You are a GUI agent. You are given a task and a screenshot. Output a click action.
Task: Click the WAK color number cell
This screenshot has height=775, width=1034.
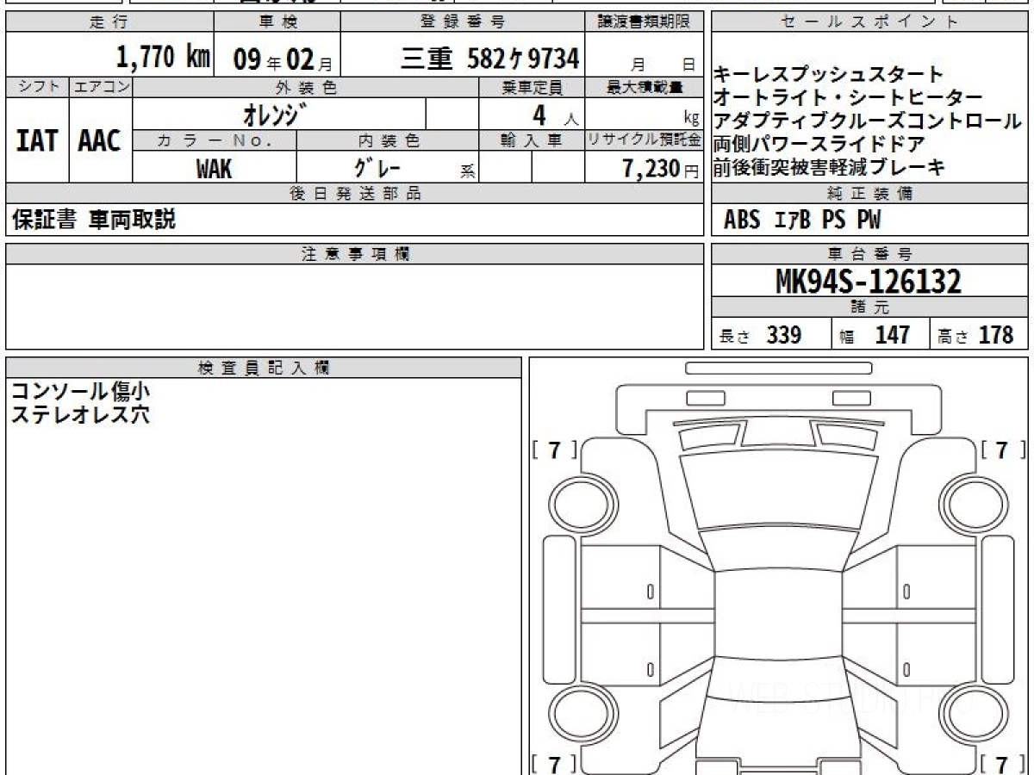click(x=214, y=168)
